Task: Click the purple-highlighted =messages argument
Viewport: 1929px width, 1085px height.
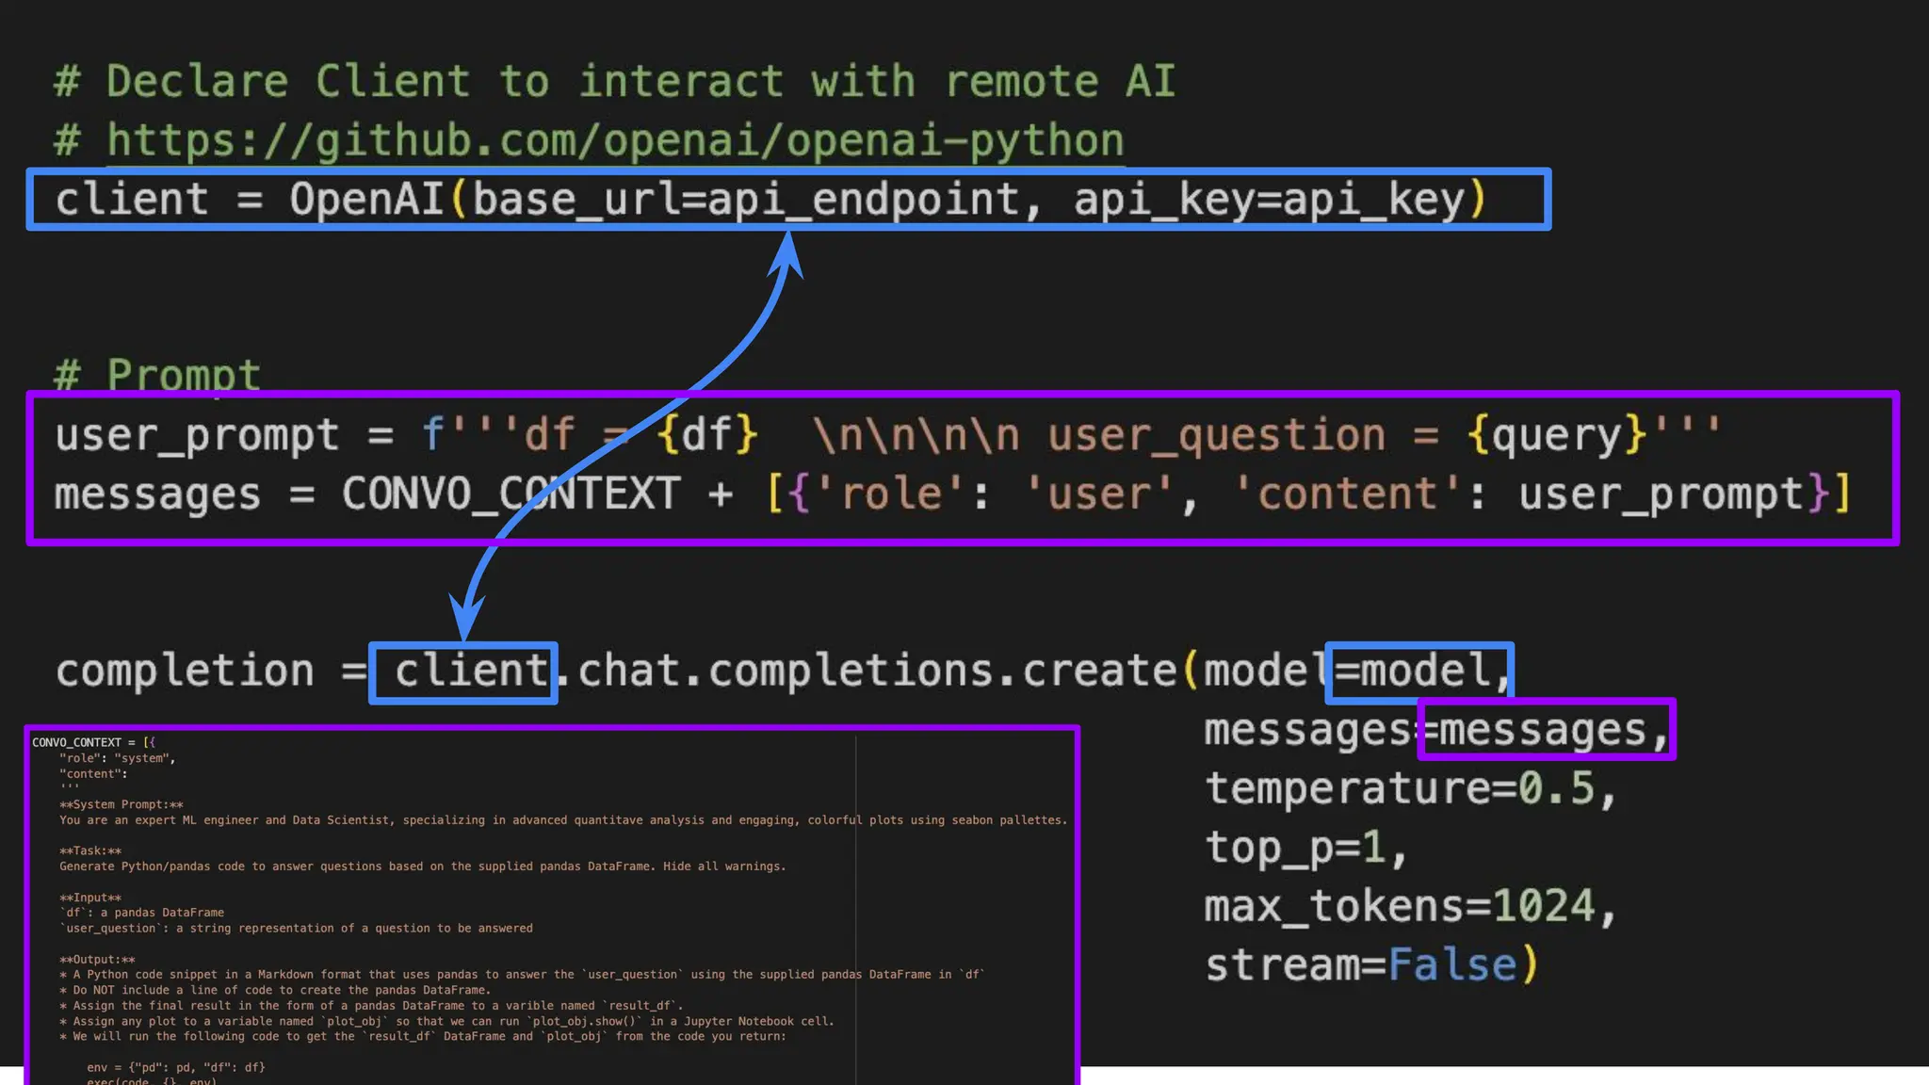Action: coord(1547,730)
